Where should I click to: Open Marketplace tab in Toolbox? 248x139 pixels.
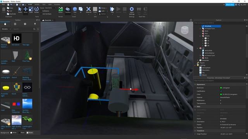[x=5, y=24]
